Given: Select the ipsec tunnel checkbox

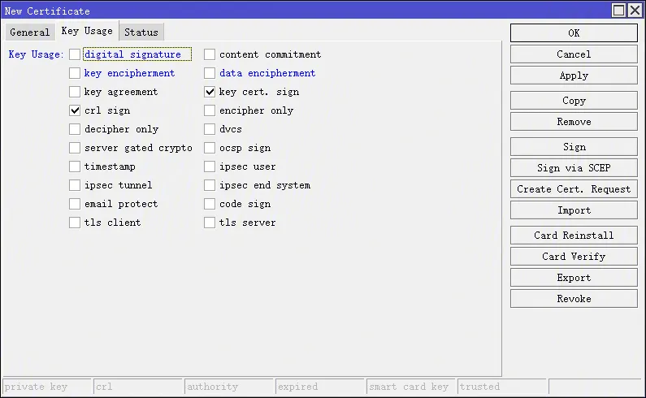Looking at the screenshot, I should (75, 185).
